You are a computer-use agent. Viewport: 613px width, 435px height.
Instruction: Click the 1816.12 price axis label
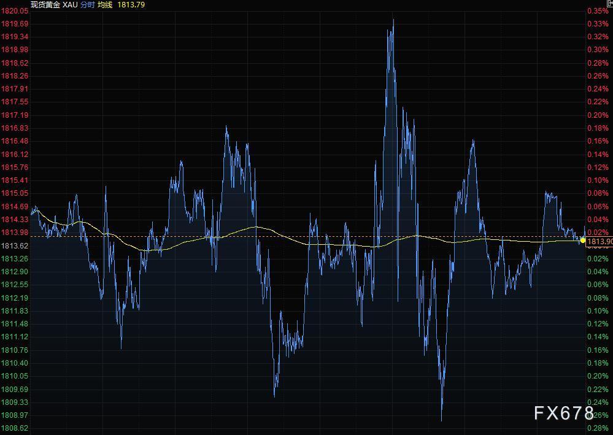(15, 155)
